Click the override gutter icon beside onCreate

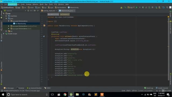(44, 36)
